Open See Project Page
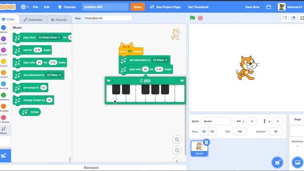 click(165, 7)
